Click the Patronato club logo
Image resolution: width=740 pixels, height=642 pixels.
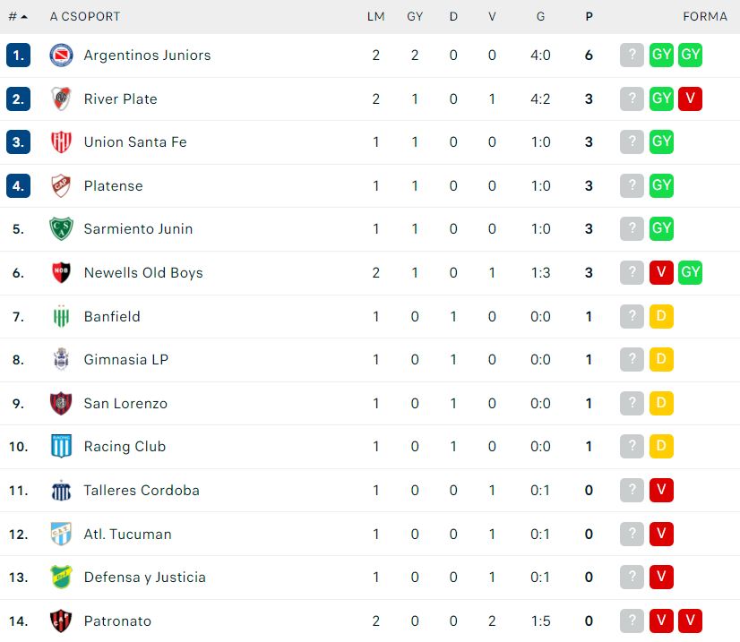(x=61, y=621)
